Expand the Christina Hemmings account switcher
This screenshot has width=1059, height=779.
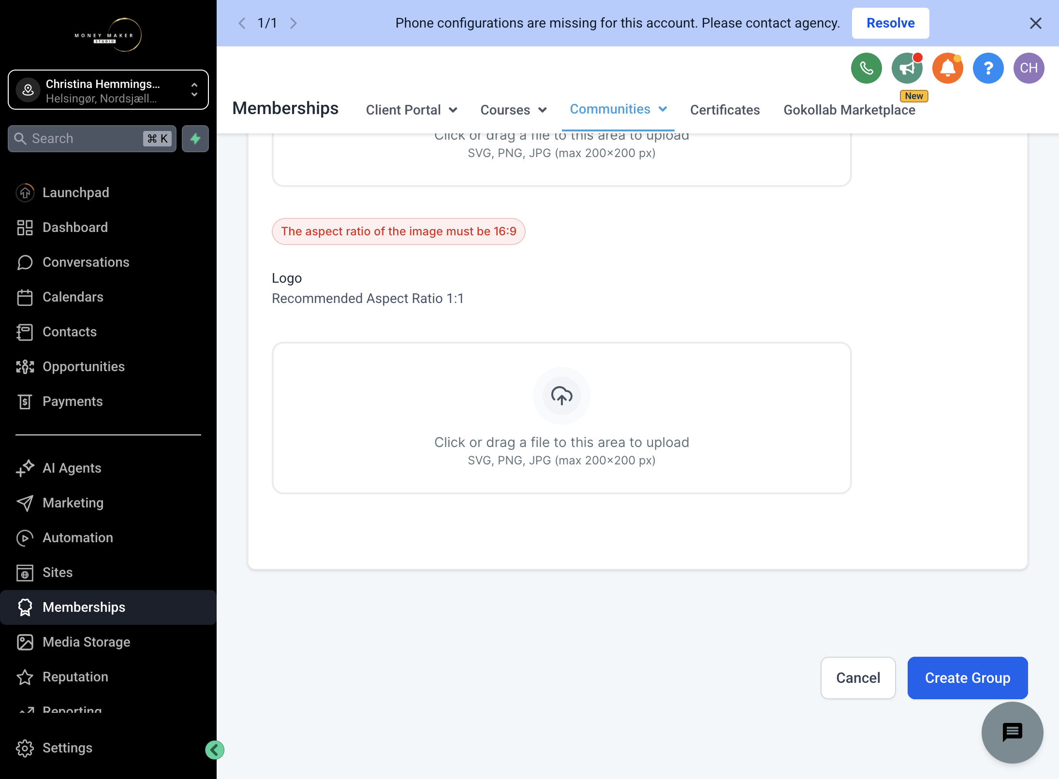point(108,90)
